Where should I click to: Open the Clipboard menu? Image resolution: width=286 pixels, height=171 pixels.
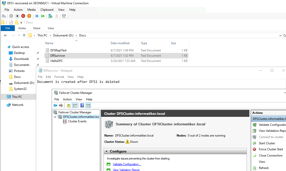pyautogui.click(x=47, y=10)
